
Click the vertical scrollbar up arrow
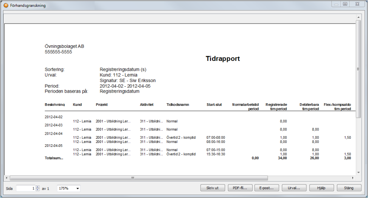tap(359, 17)
